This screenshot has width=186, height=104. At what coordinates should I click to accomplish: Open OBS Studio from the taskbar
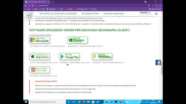point(116,102)
